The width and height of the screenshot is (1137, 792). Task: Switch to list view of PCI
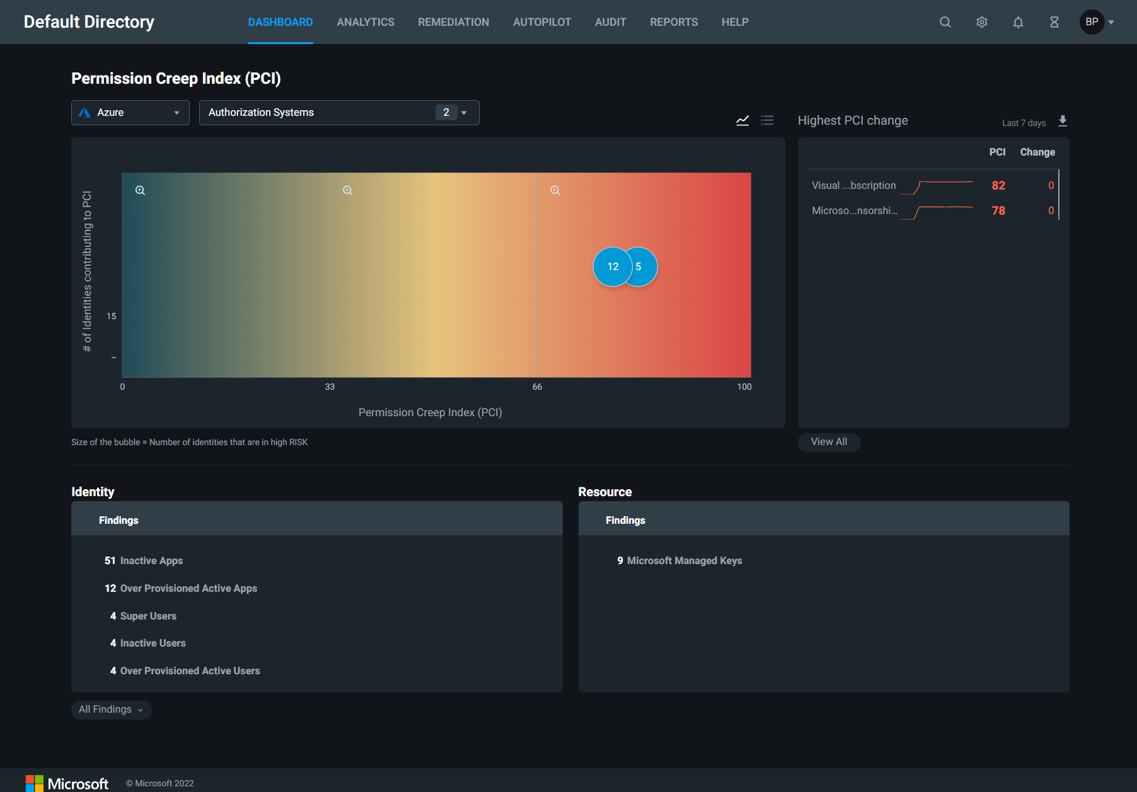pyautogui.click(x=767, y=120)
